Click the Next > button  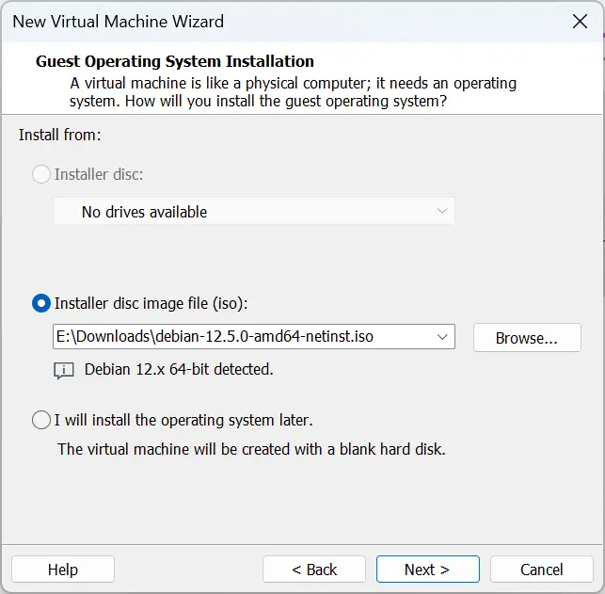(x=427, y=570)
